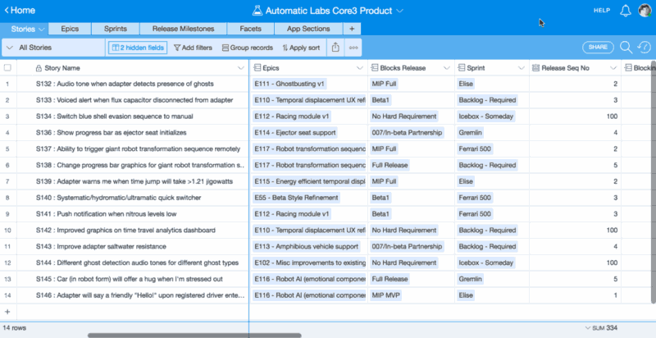Open Story Name column menu arrow

pyautogui.click(x=240, y=68)
